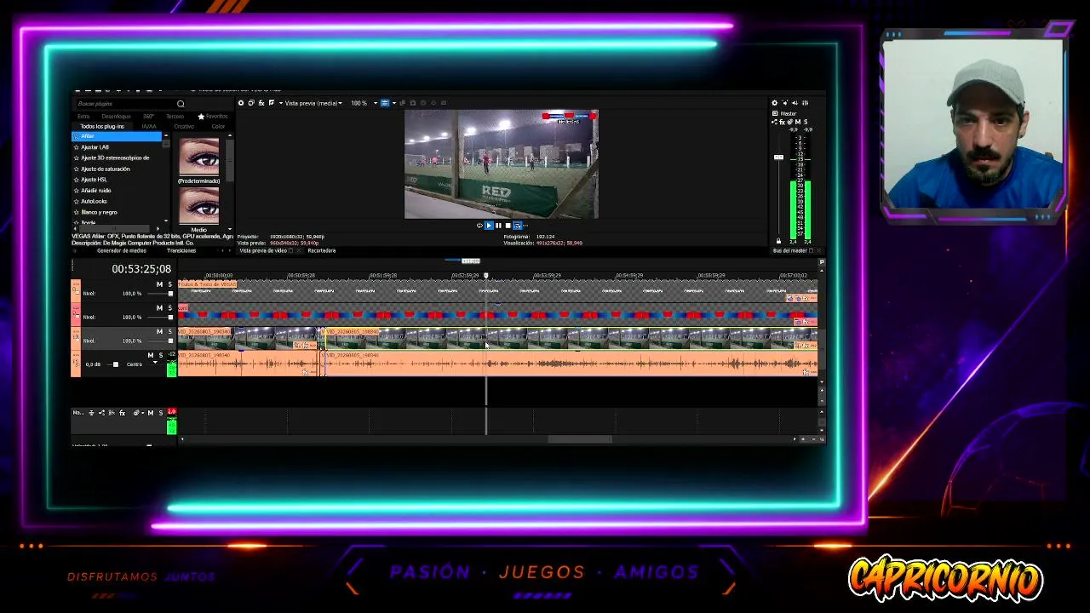Open master bus audio properties gear icon
The height and width of the screenshot is (613, 1090).
click(774, 103)
